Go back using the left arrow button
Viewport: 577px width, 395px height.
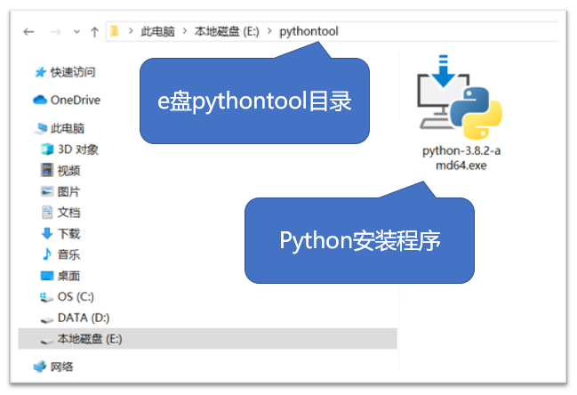pyautogui.click(x=28, y=32)
